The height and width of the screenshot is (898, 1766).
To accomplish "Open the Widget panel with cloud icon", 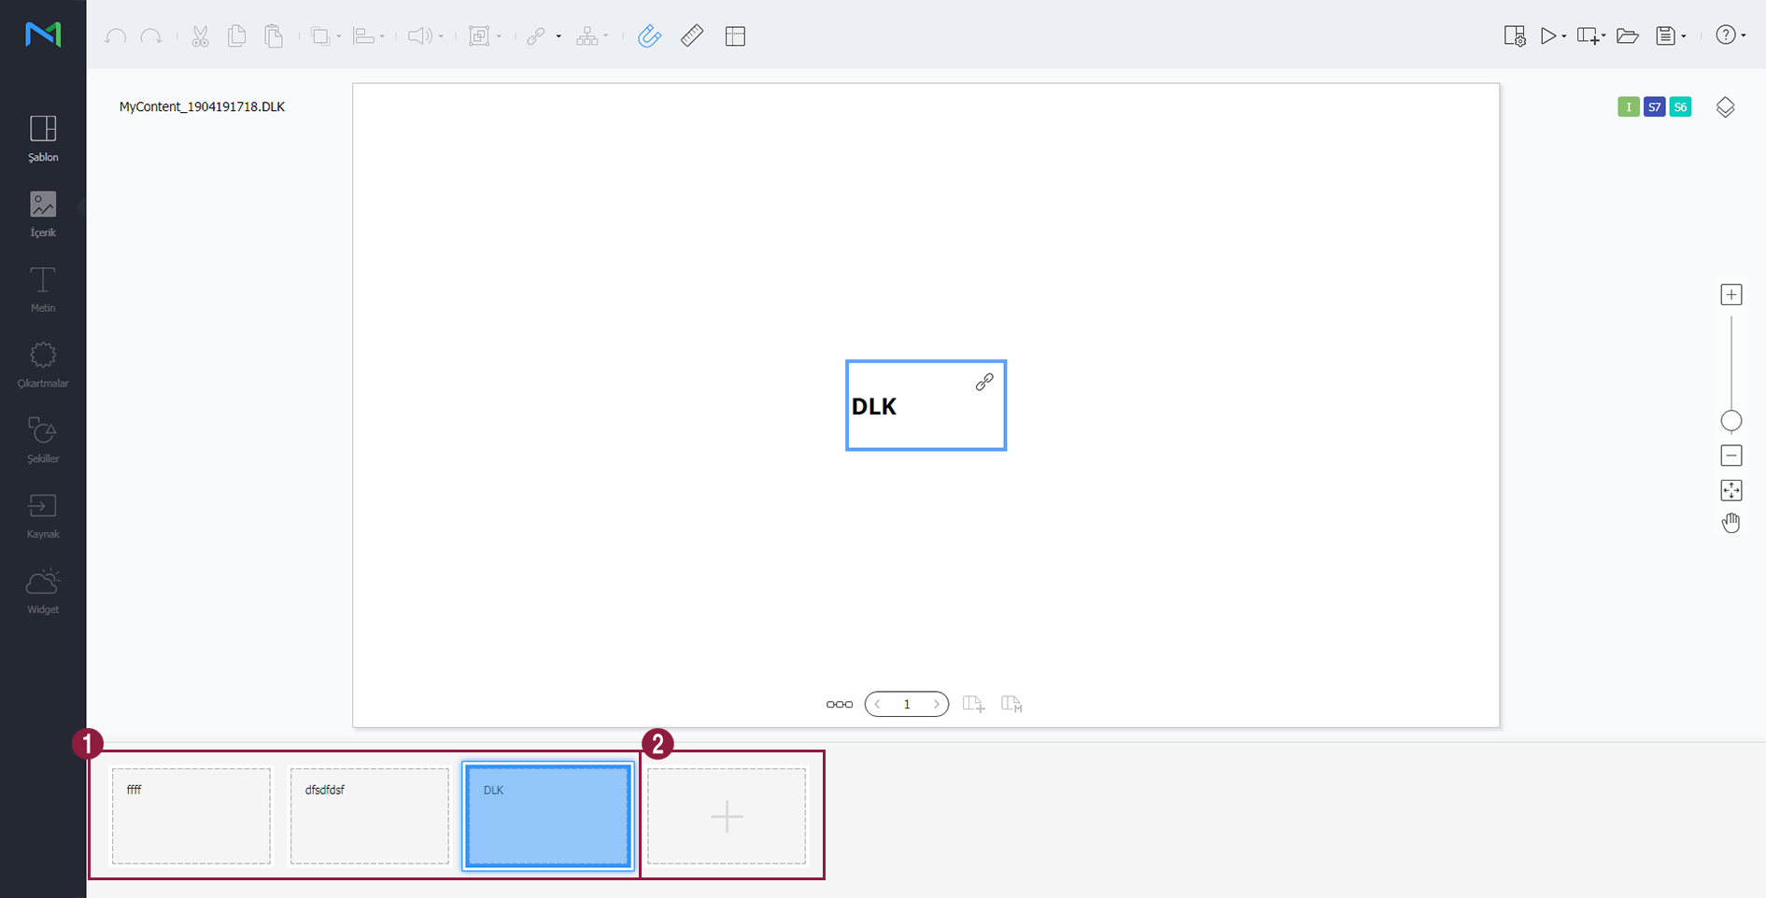I will (x=43, y=591).
